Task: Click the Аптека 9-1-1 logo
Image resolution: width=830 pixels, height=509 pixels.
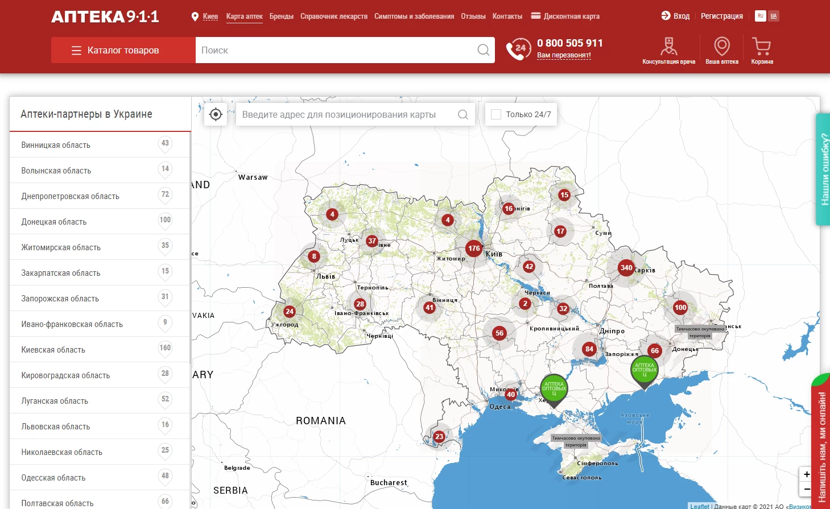Action: [x=105, y=16]
